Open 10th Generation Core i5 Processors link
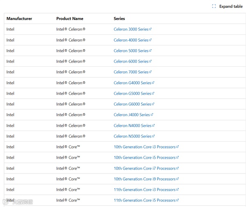Screen dimensions: 246x207 tap(146, 157)
